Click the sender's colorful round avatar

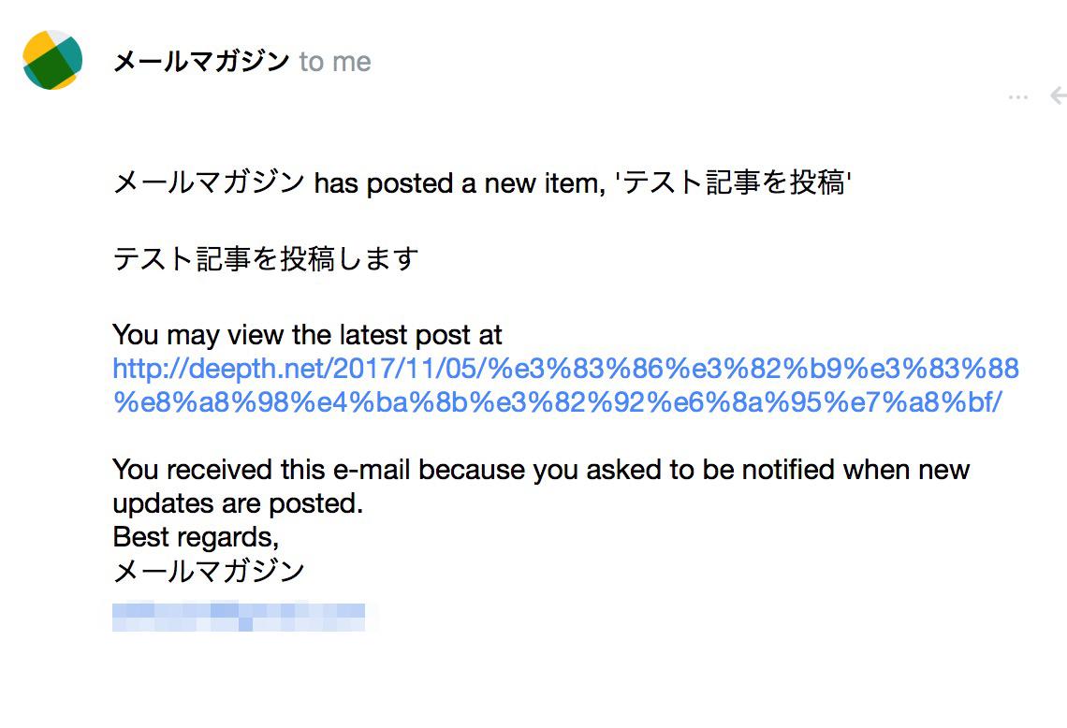[x=52, y=60]
